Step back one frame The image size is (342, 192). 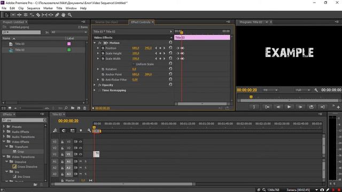[x=278, y=107]
